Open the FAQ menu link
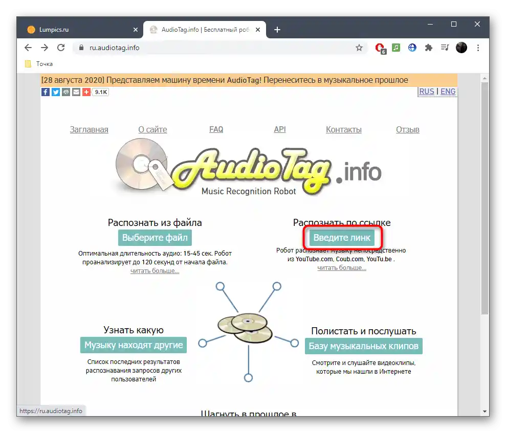This screenshot has width=506, height=433. click(x=216, y=129)
